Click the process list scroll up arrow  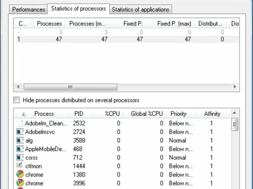coord(234,113)
